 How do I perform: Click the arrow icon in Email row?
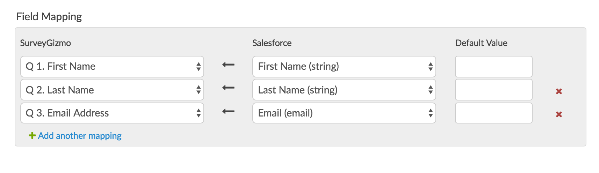pyautogui.click(x=229, y=112)
